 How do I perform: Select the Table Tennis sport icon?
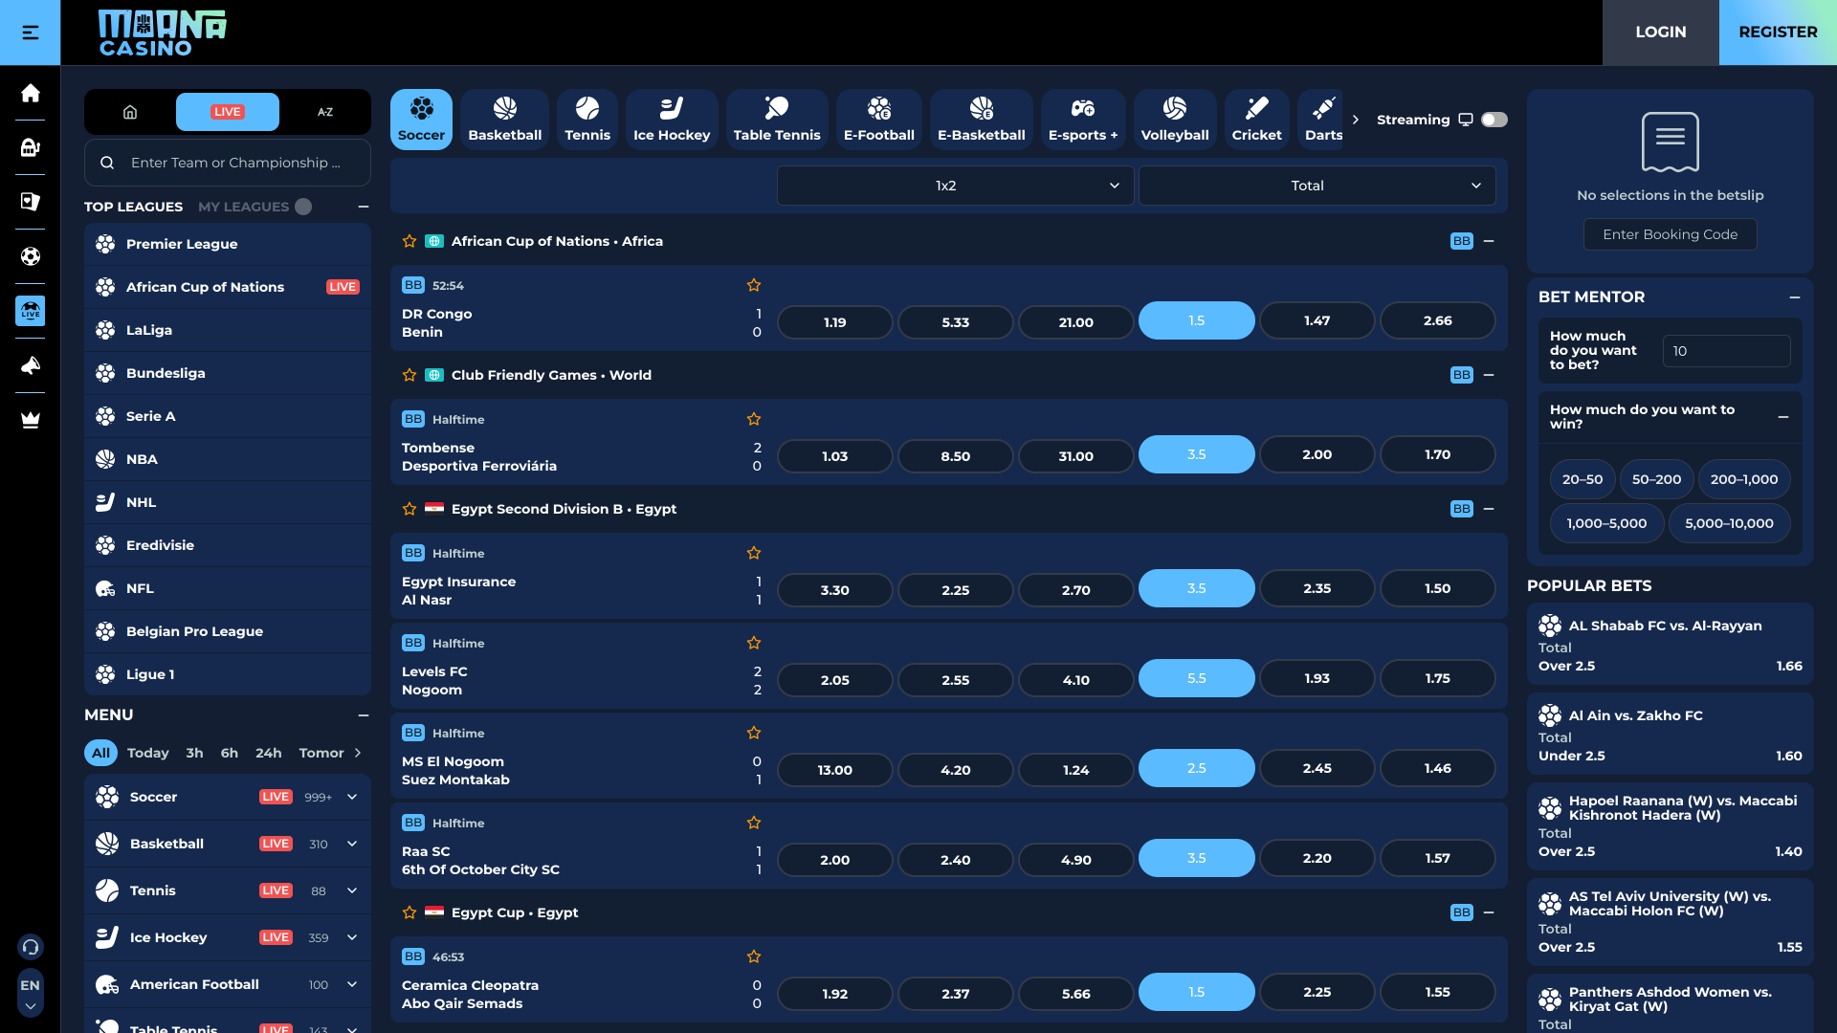point(776,120)
